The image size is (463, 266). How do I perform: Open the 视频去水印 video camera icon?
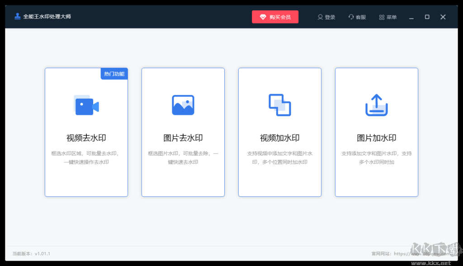pos(86,105)
